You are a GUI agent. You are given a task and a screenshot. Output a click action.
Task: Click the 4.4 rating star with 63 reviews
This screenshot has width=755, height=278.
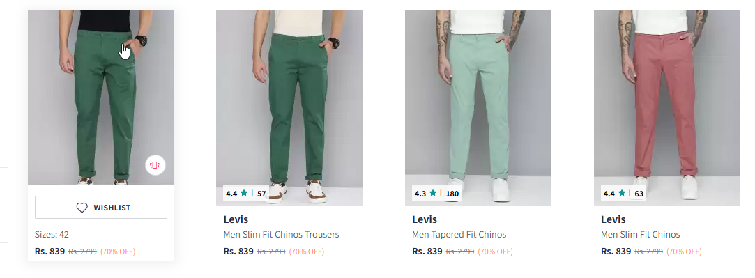622,194
